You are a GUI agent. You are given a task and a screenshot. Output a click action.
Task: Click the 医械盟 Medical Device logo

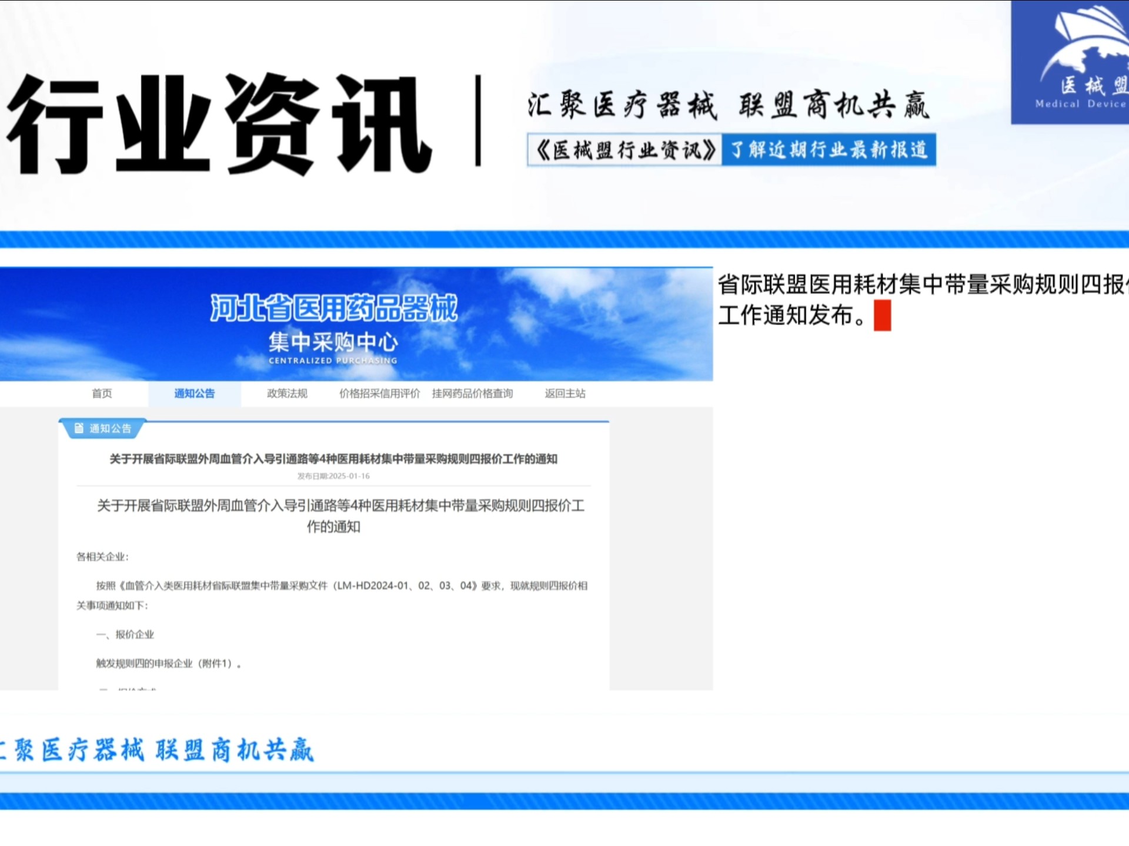pyautogui.click(x=1070, y=62)
